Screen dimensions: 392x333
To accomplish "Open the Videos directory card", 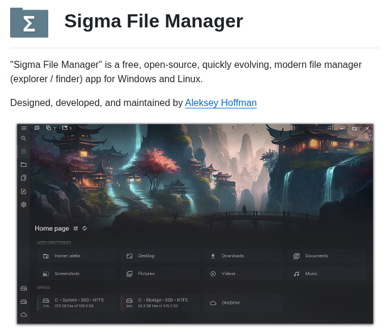I will click(243, 273).
